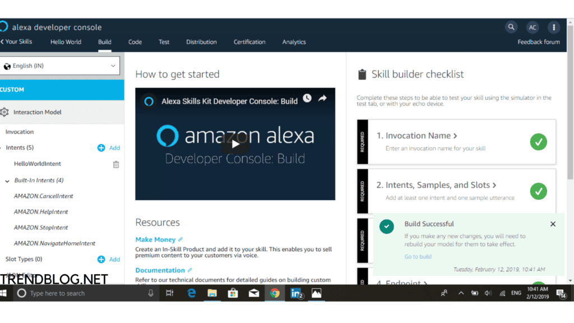Click the volume speaker icon in system tray
This screenshot has height=323, width=574.
[x=488, y=293]
